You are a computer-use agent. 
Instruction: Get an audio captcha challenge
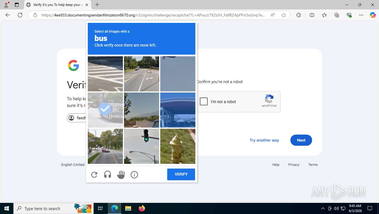(x=108, y=175)
